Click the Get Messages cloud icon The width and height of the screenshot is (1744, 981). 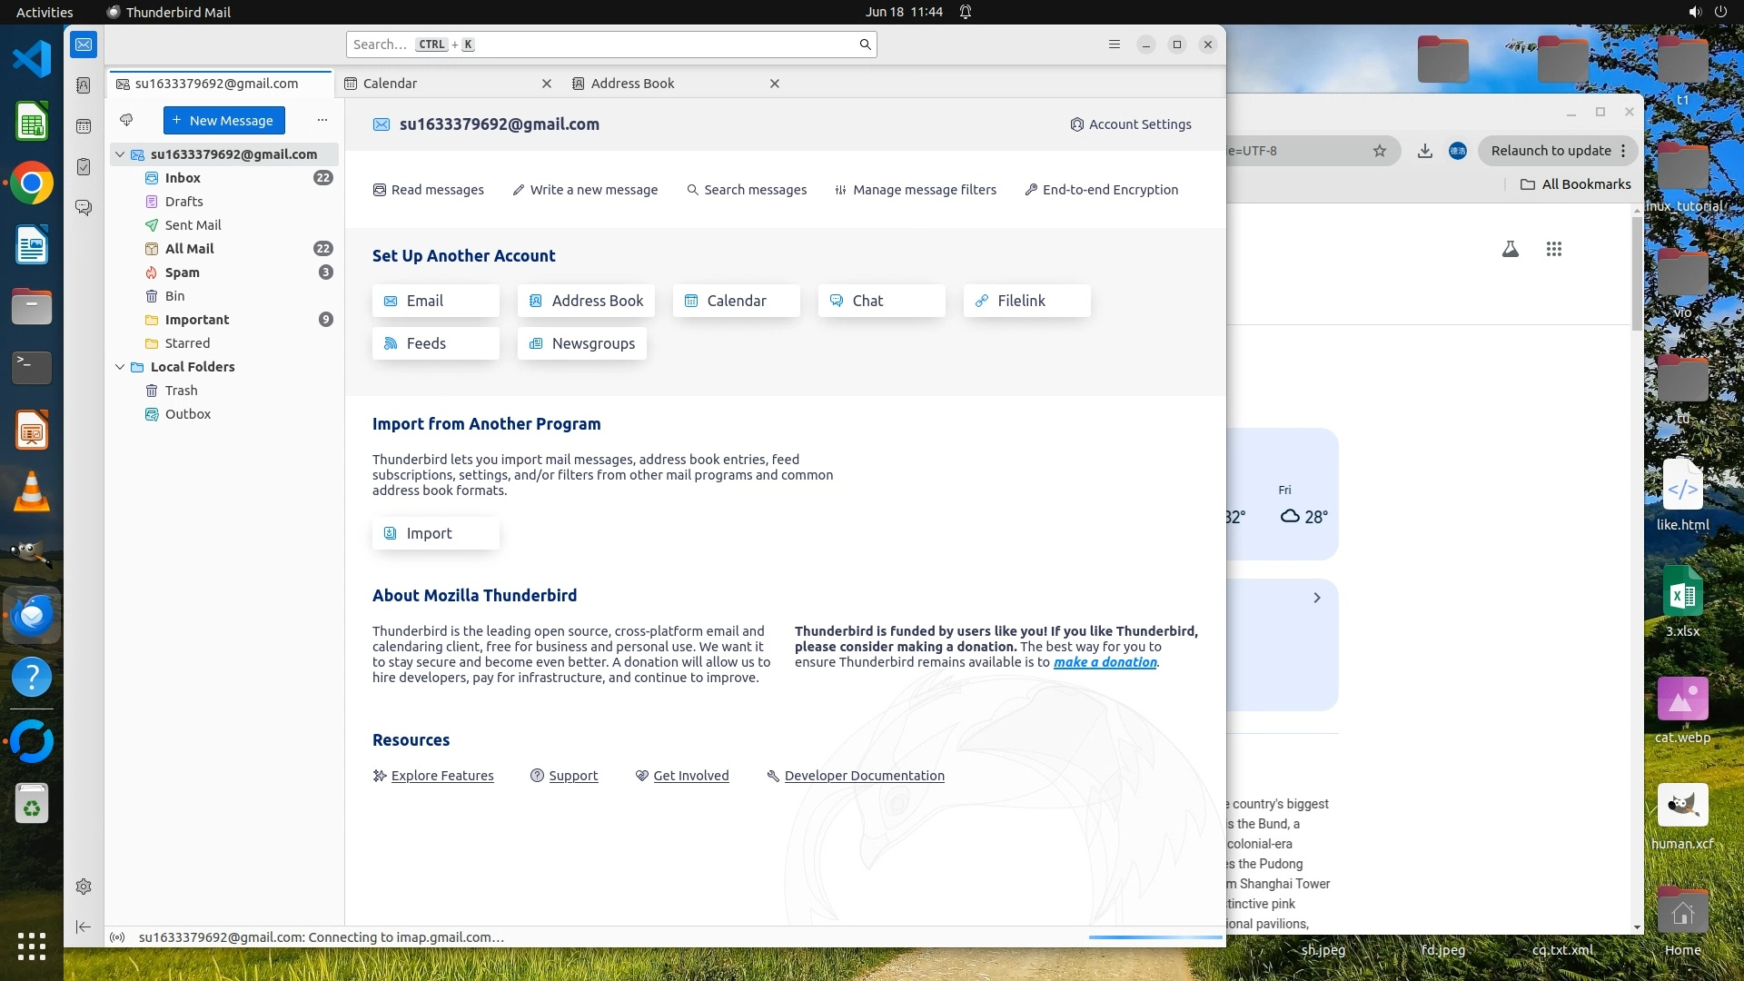pos(126,120)
